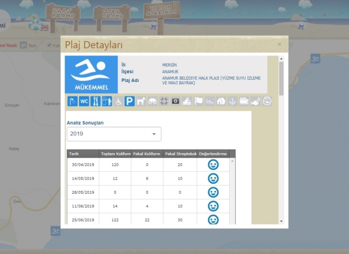This screenshot has height=254, width=349.
Task: Click the parking P icon
Action: pyautogui.click(x=130, y=101)
